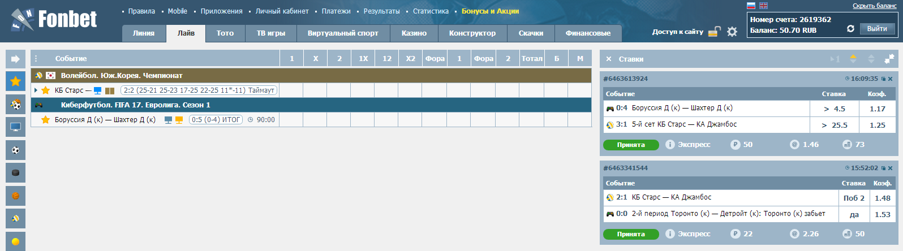Open scoreboard icon for КБ Старс match

[110, 90]
